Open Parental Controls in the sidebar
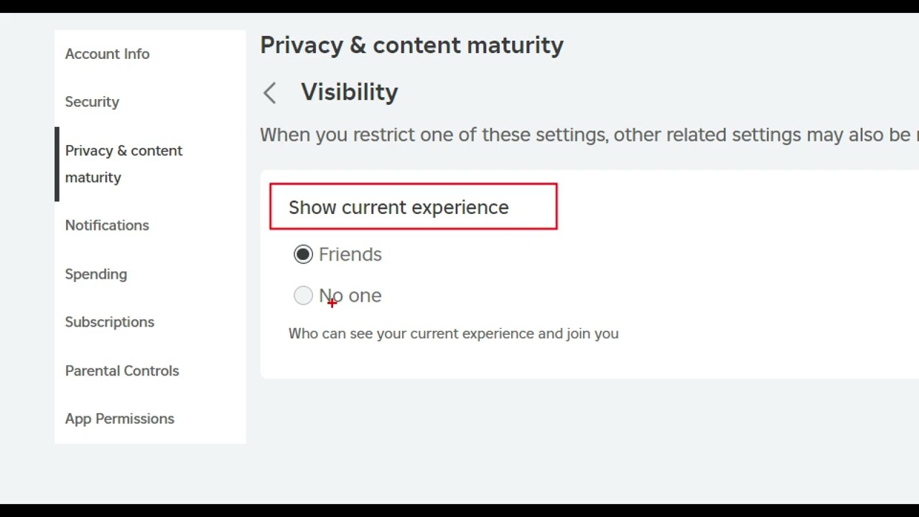Image resolution: width=919 pixels, height=517 pixels. pyautogui.click(x=122, y=371)
